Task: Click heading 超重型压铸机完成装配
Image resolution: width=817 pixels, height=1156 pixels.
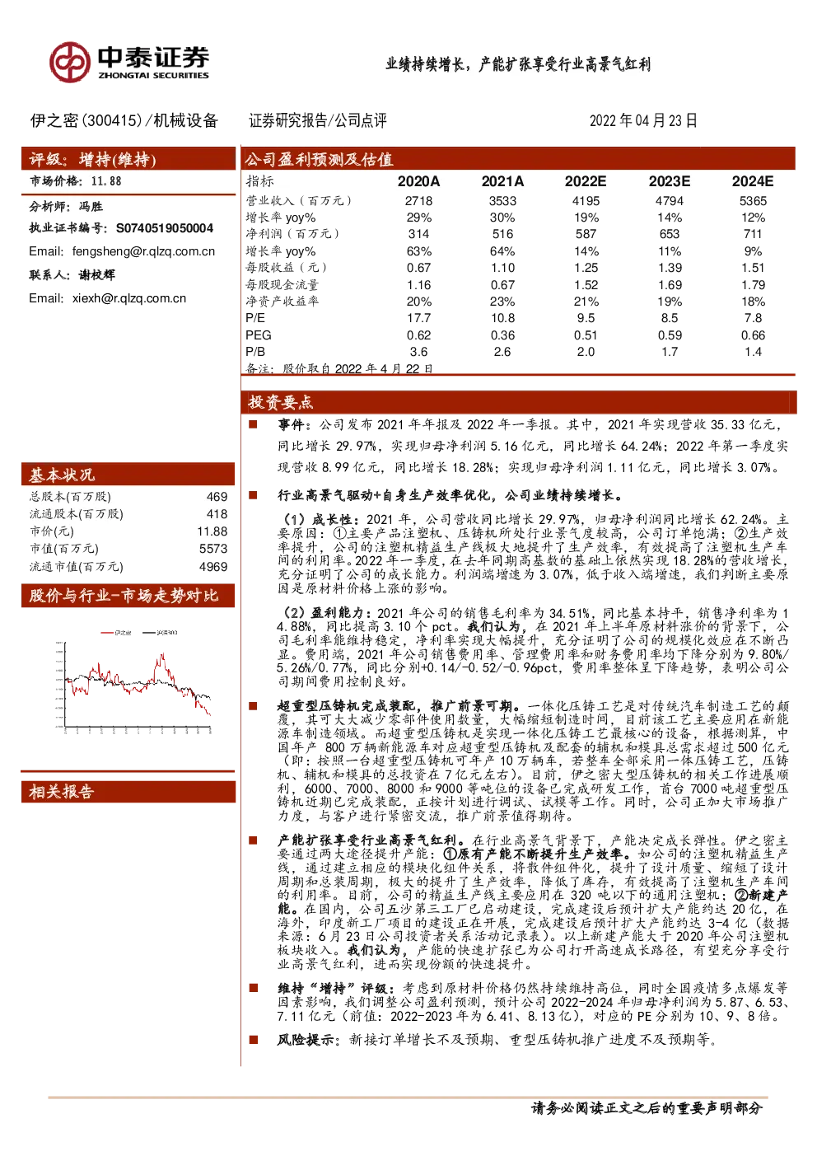Action: click(x=399, y=706)
